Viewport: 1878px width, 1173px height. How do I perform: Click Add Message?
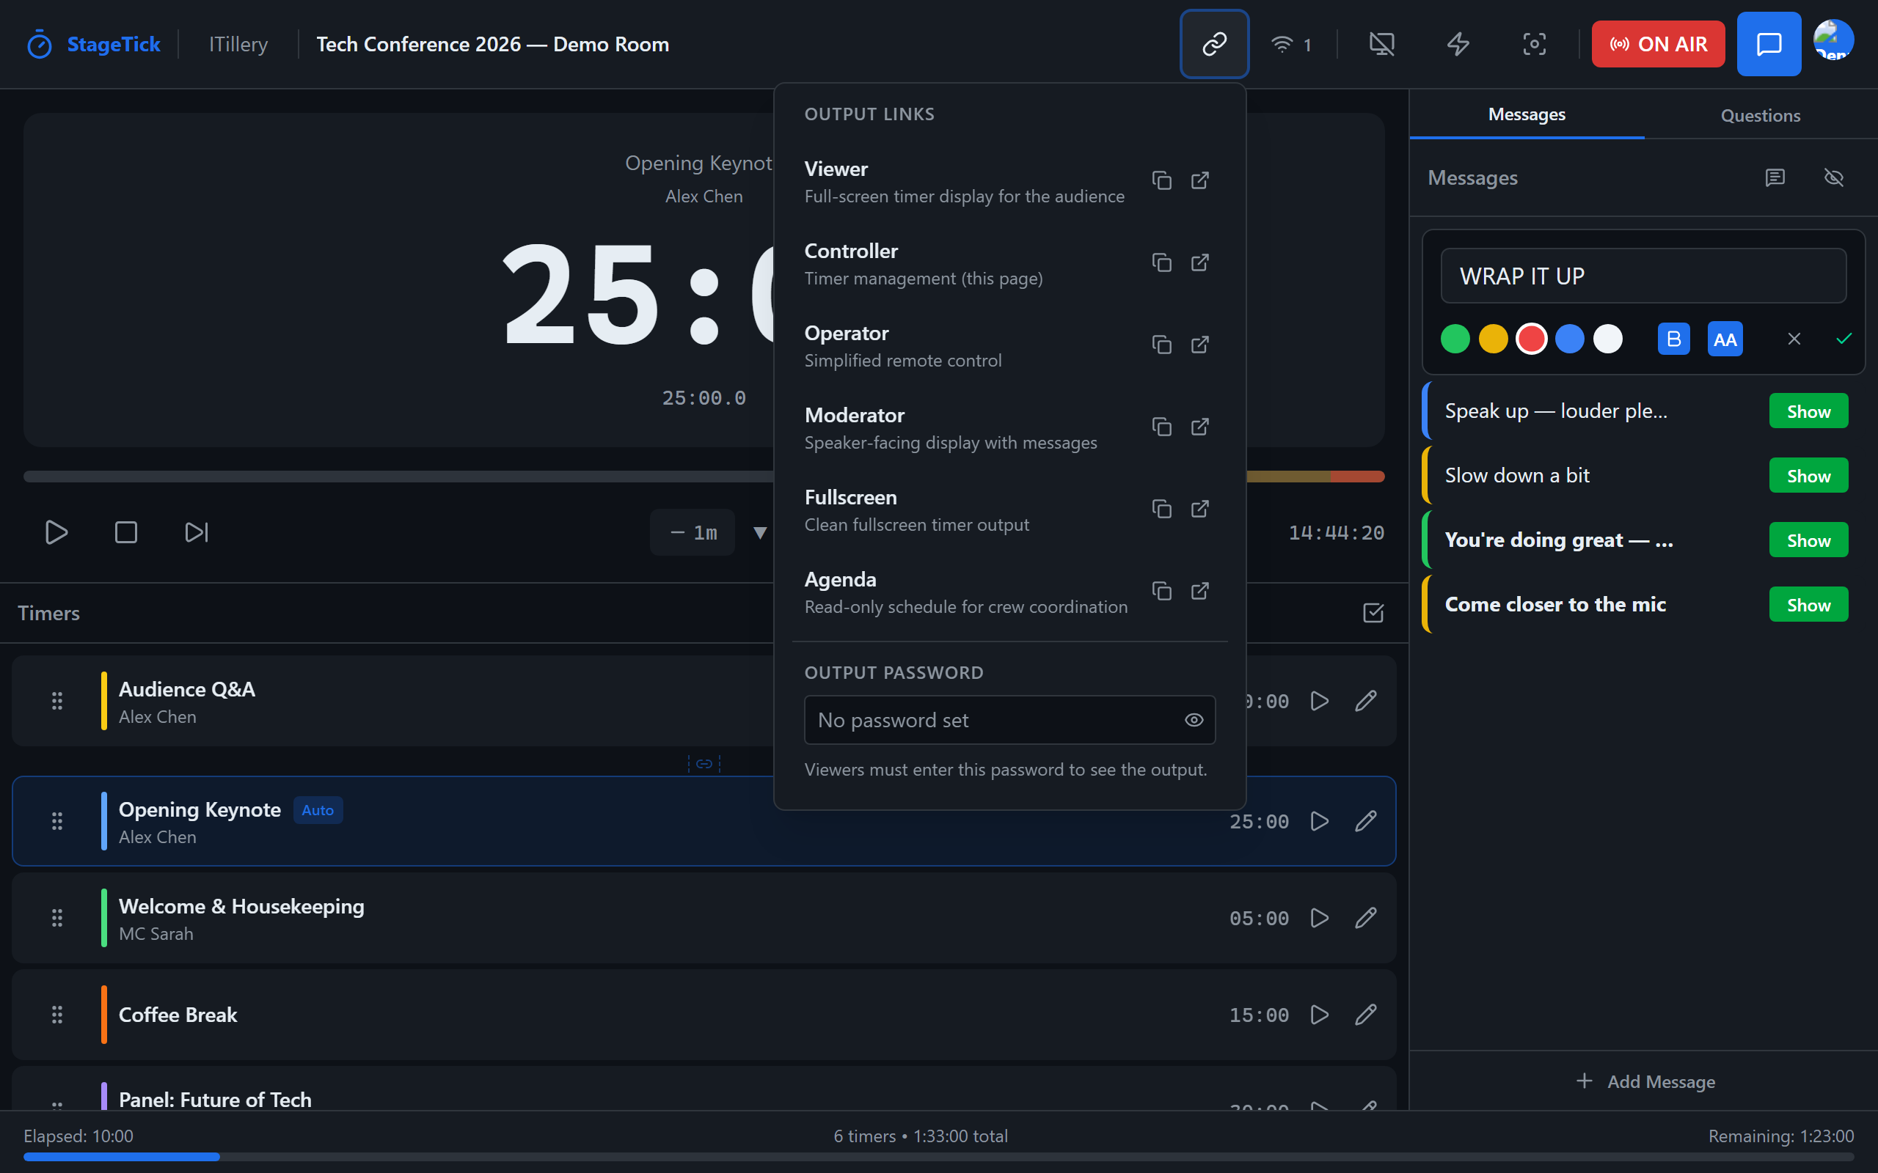pyautogui.click(x=1645, y=1081)
